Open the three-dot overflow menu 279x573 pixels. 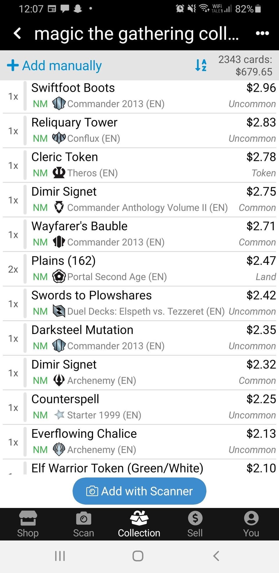point(262,33)
